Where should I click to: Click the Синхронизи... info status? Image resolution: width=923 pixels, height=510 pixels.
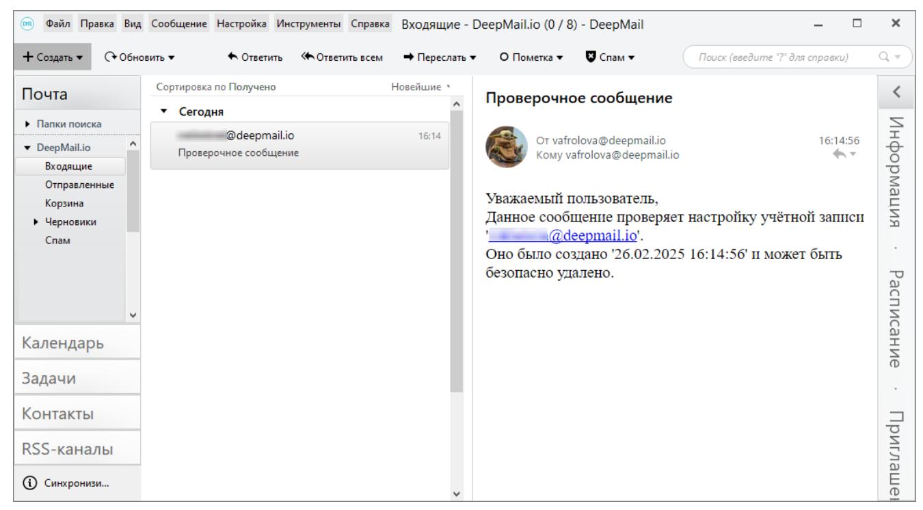pyautogui.click(x=66, y=483)
